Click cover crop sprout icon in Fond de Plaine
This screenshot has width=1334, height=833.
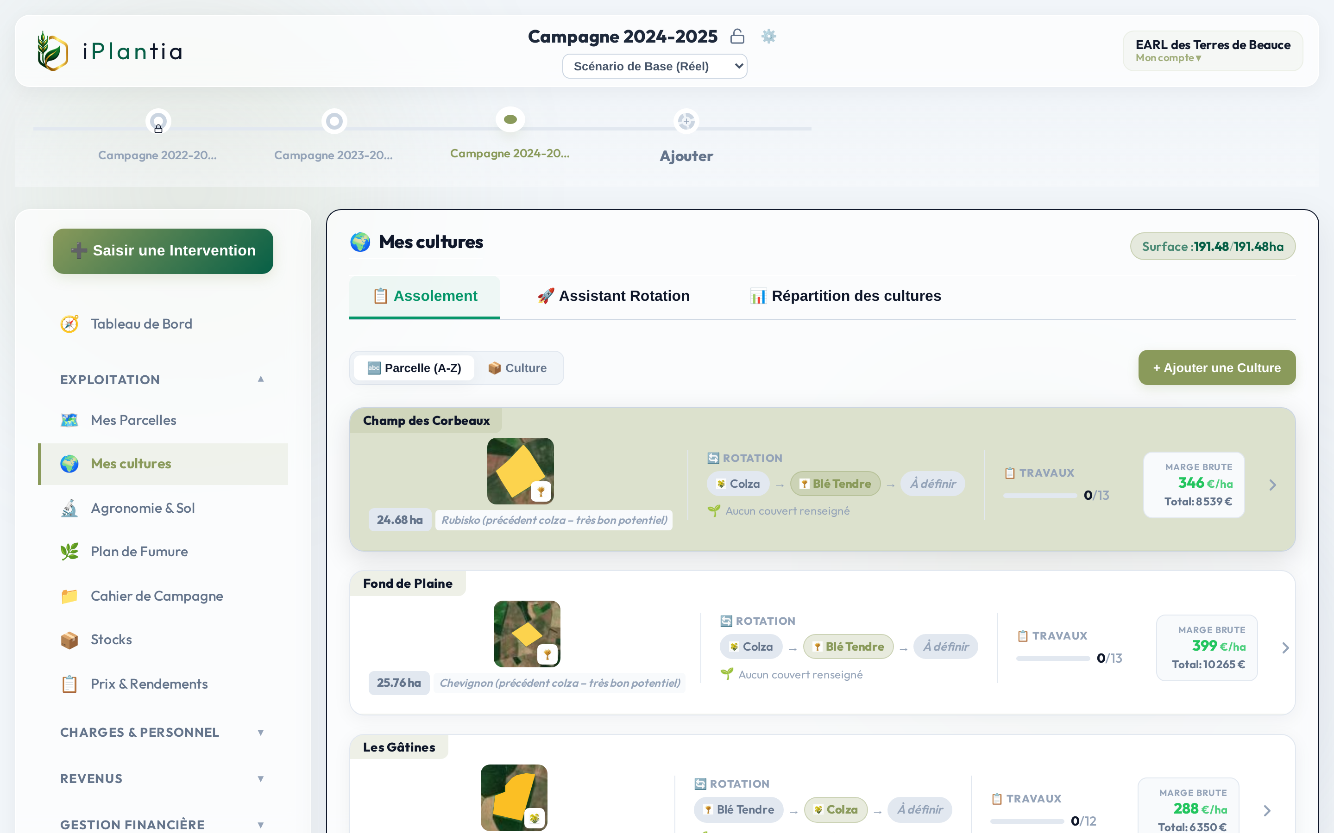click(x=727, y=674)
